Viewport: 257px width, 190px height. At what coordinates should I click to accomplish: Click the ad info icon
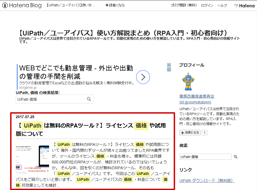point(169,70)
